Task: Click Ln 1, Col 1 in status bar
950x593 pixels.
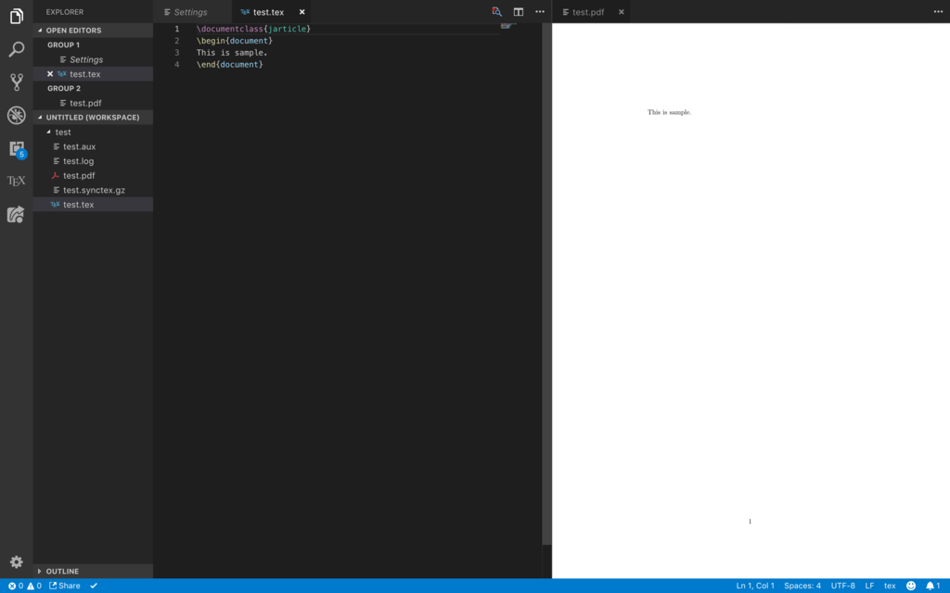Action: click(755, 586)
